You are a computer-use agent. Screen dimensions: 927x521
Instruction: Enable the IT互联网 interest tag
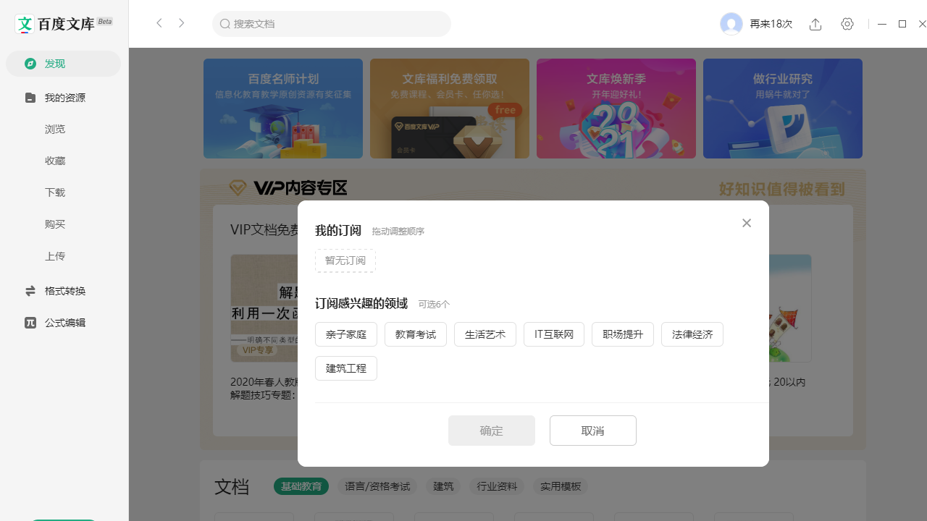click(x=553, y=334)
